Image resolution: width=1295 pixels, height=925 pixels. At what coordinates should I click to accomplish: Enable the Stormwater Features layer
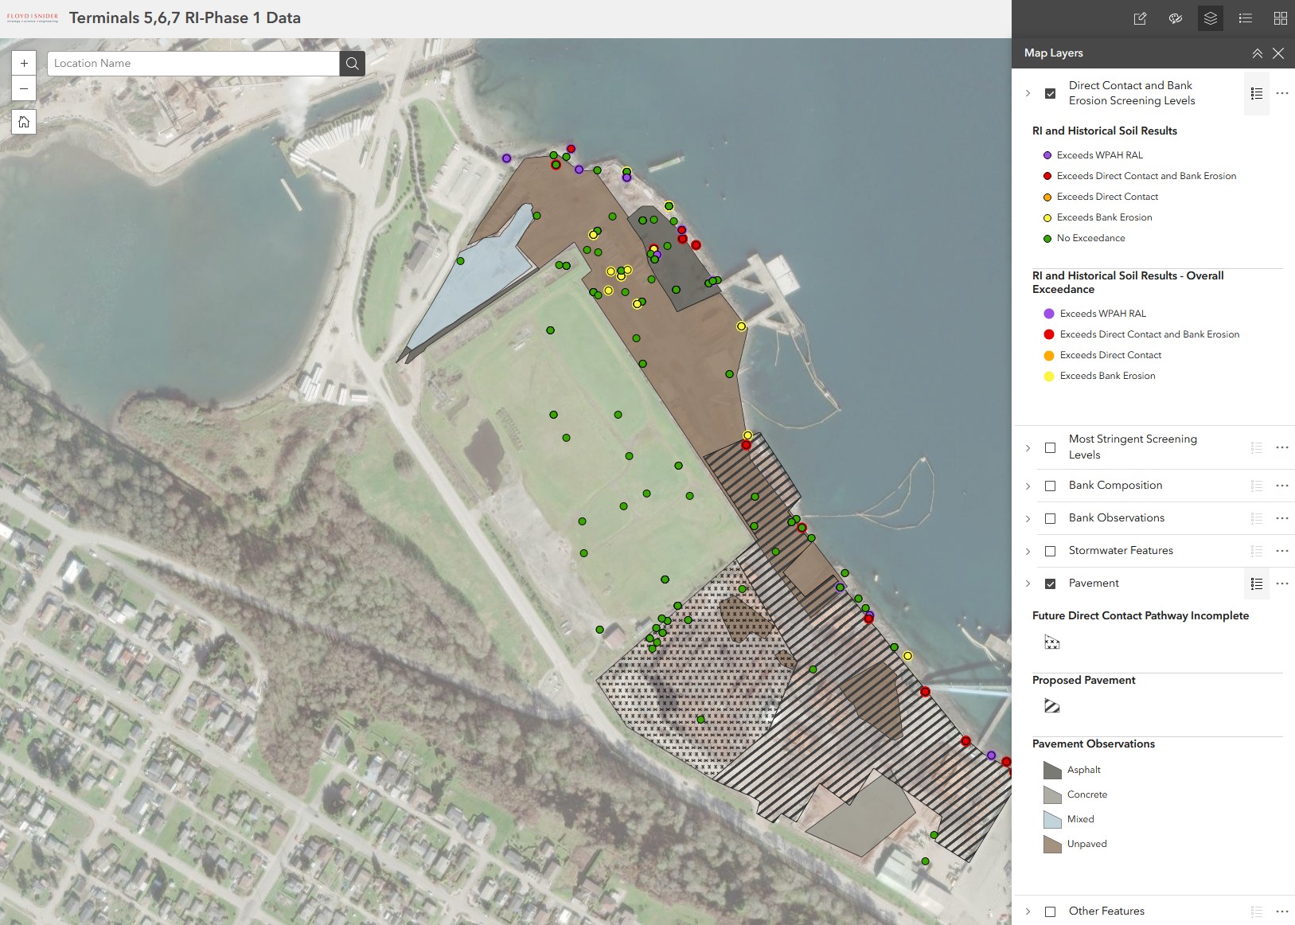pos(1051,551)
